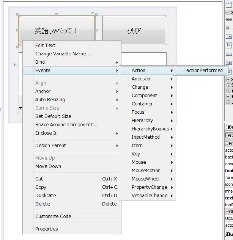233x240 pixels.
Task: Collapse the Other section in property sheet
Action: tap(227, 212)
